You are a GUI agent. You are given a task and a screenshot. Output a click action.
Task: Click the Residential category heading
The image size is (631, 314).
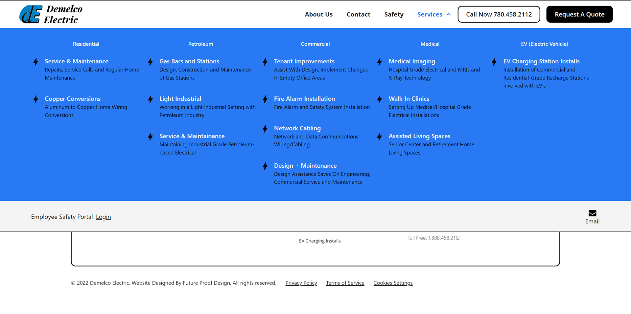click(x=86, y=44)
